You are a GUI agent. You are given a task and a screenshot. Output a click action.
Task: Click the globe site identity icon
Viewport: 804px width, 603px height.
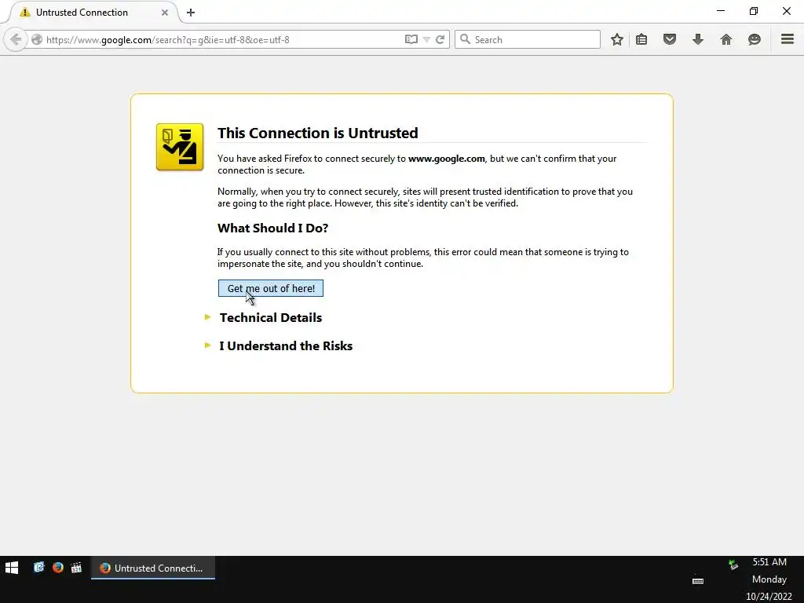[36, 39]
